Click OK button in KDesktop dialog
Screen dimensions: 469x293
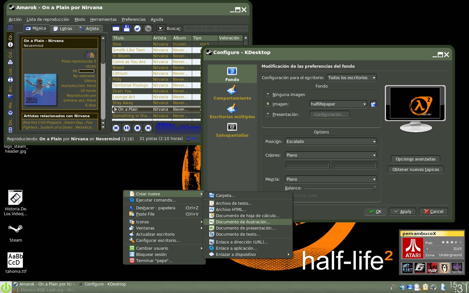coord(375,212)
